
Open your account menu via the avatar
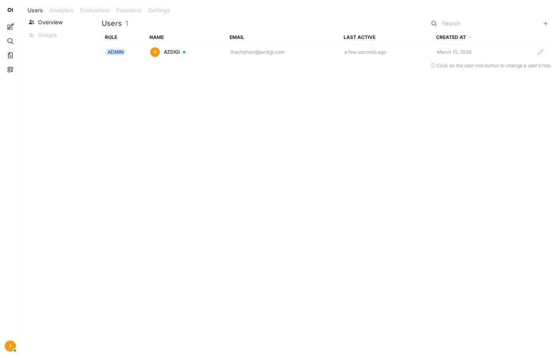(x=10, y=346)
